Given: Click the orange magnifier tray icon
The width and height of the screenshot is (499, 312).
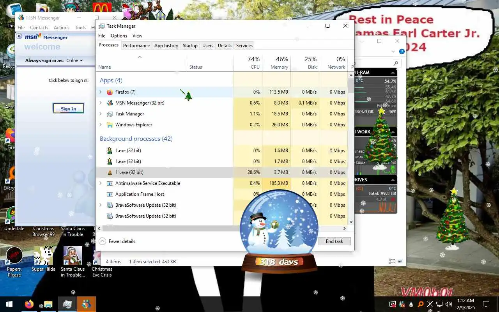Looking at the screenshot, I should [421, 304].
